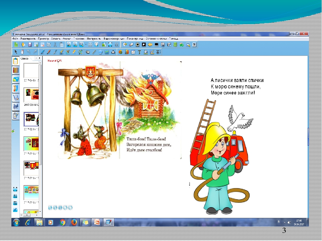This screenshot has width=322, height=241.
Task: Click the Save floppy disk icon
Action: tap(30, 45)
